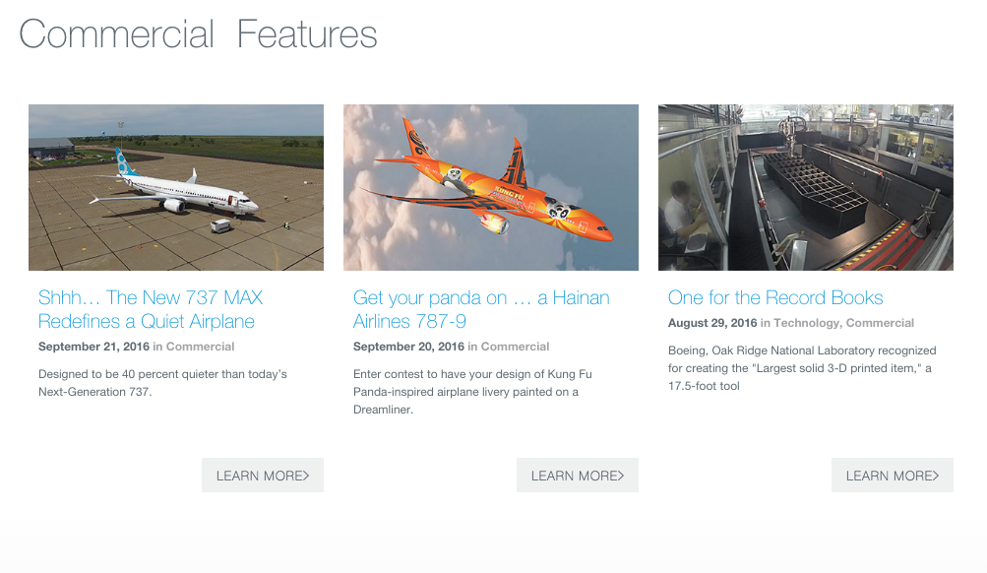This screenshot has width=987, height=573.
Task: Select Commercial category under the 737 MAX article
Action: click(x=200, y=347)
